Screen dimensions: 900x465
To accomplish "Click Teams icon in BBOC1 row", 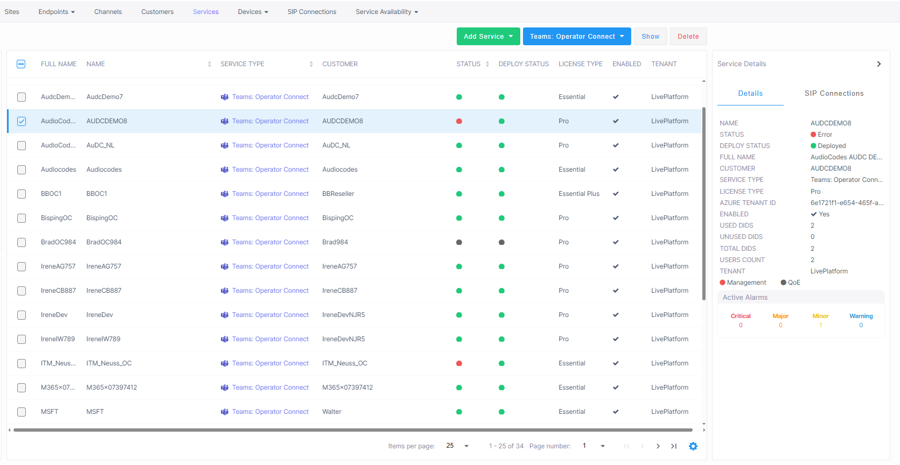I will tap(225, 194).
